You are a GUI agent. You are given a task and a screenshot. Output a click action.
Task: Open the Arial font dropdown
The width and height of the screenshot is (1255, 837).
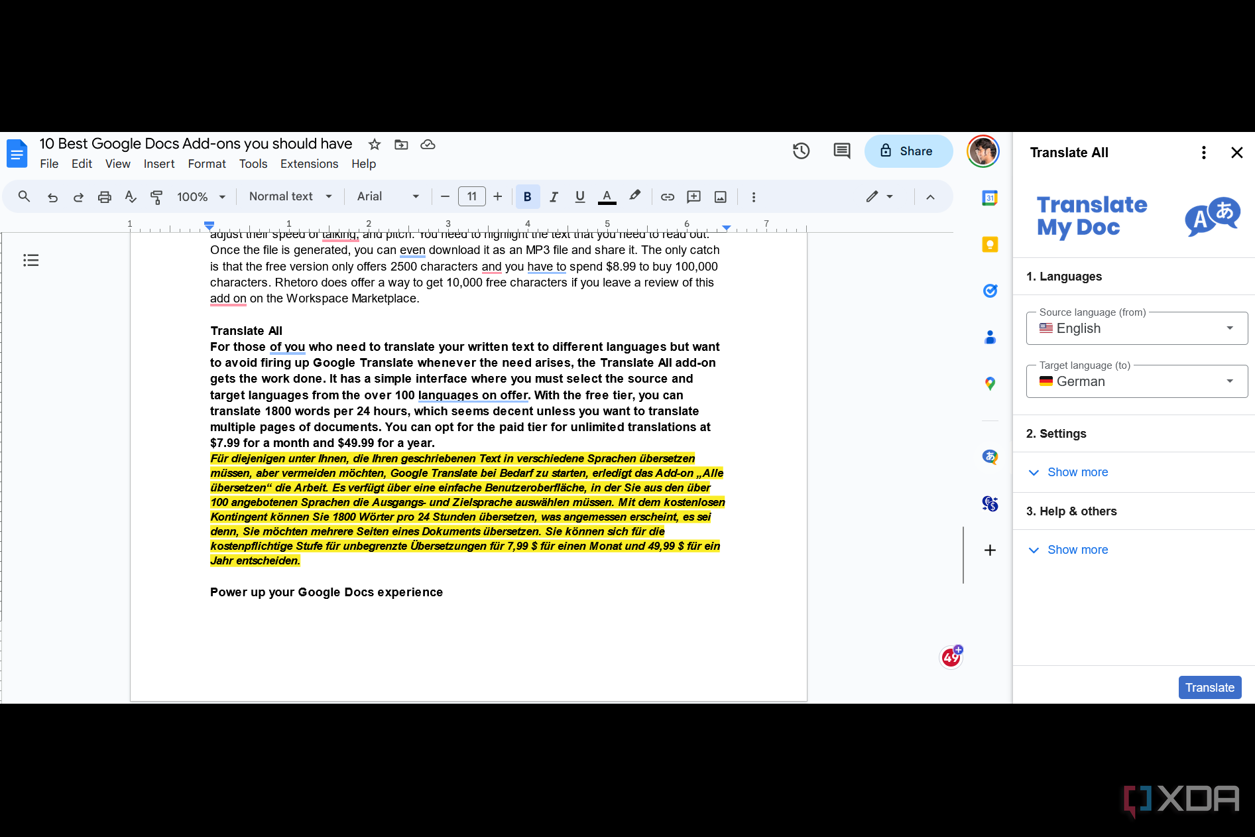(x=388, y=197)
